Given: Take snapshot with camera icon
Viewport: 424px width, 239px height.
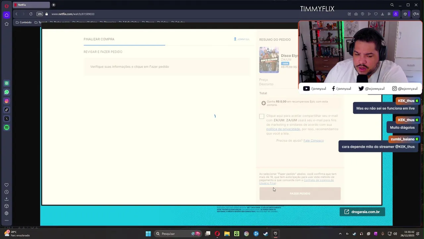Looking at the screenshot, I should click(x=356, y=14).
